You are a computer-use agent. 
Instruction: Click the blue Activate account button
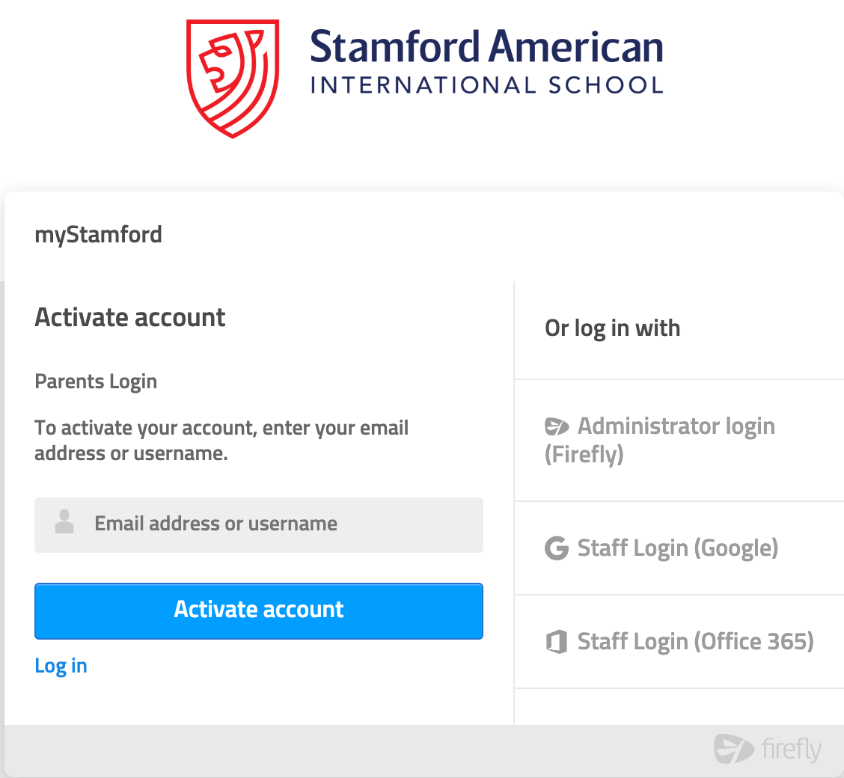click(x=259, y=610)
